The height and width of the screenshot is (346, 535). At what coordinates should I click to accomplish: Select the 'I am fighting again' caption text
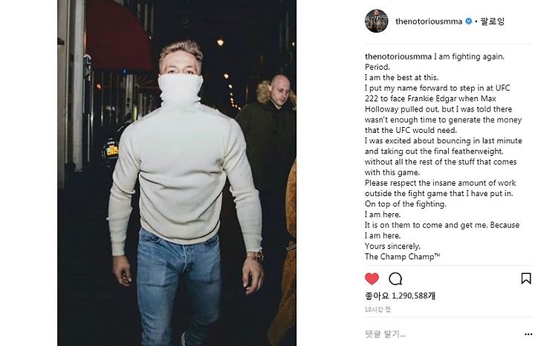pyautogui.click(x=469, y=56)
